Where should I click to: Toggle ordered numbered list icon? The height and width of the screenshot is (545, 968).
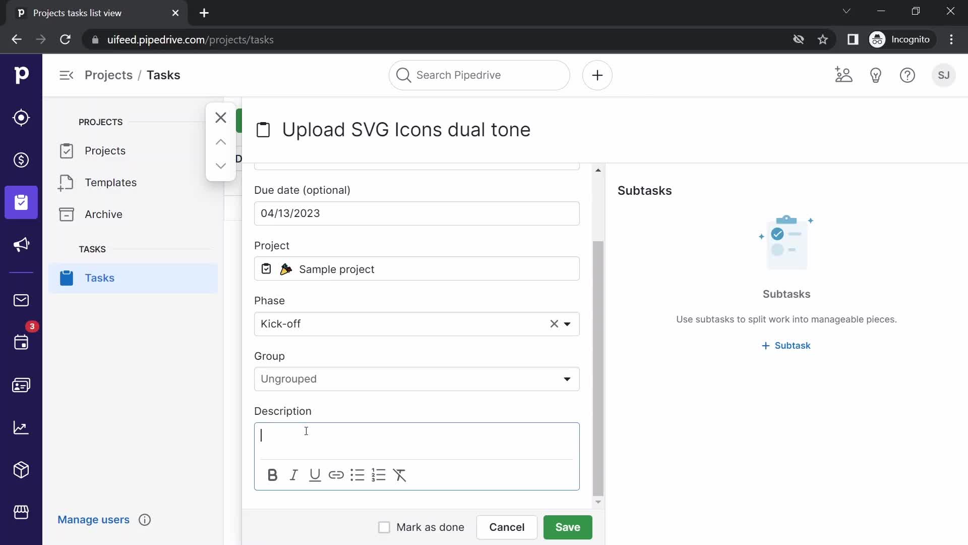(378, 475)
